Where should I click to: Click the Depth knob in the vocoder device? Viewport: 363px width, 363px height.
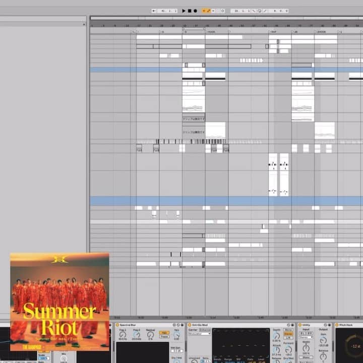277,336
